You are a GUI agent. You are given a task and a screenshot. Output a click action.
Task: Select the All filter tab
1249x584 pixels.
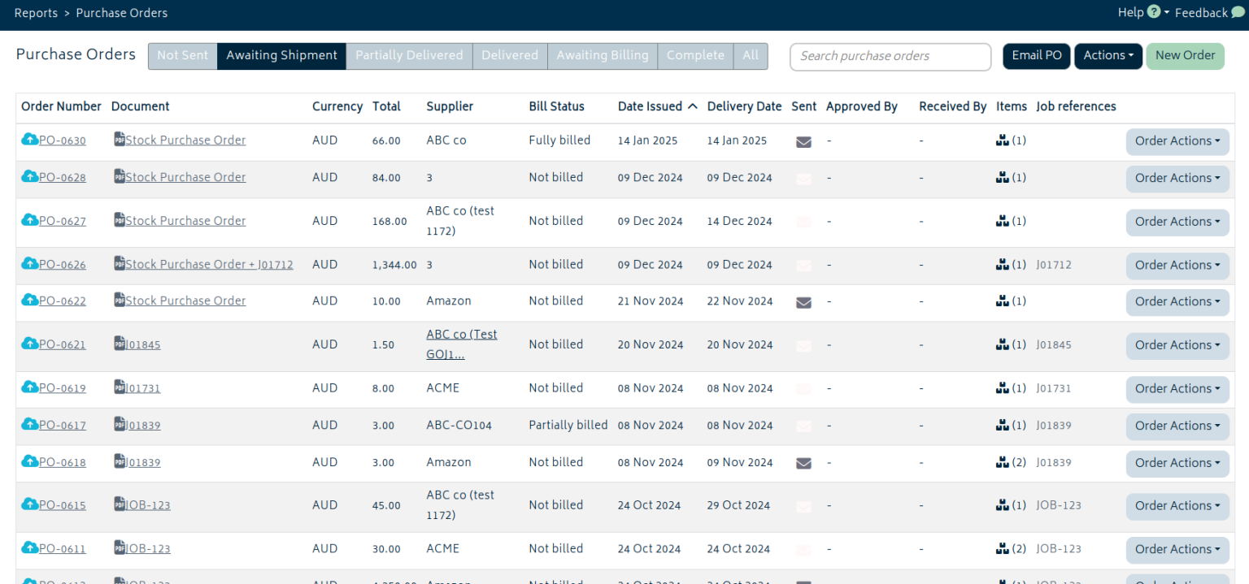point(750,55)
